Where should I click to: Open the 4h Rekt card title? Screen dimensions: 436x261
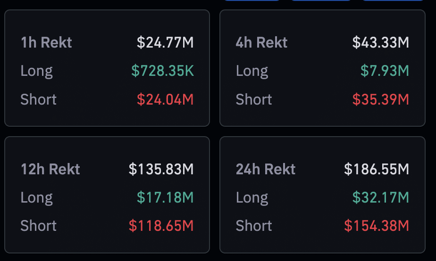[x=261, y=42]
